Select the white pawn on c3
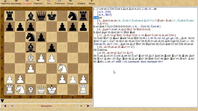This screenshot has width=198, height=111. 31,68
